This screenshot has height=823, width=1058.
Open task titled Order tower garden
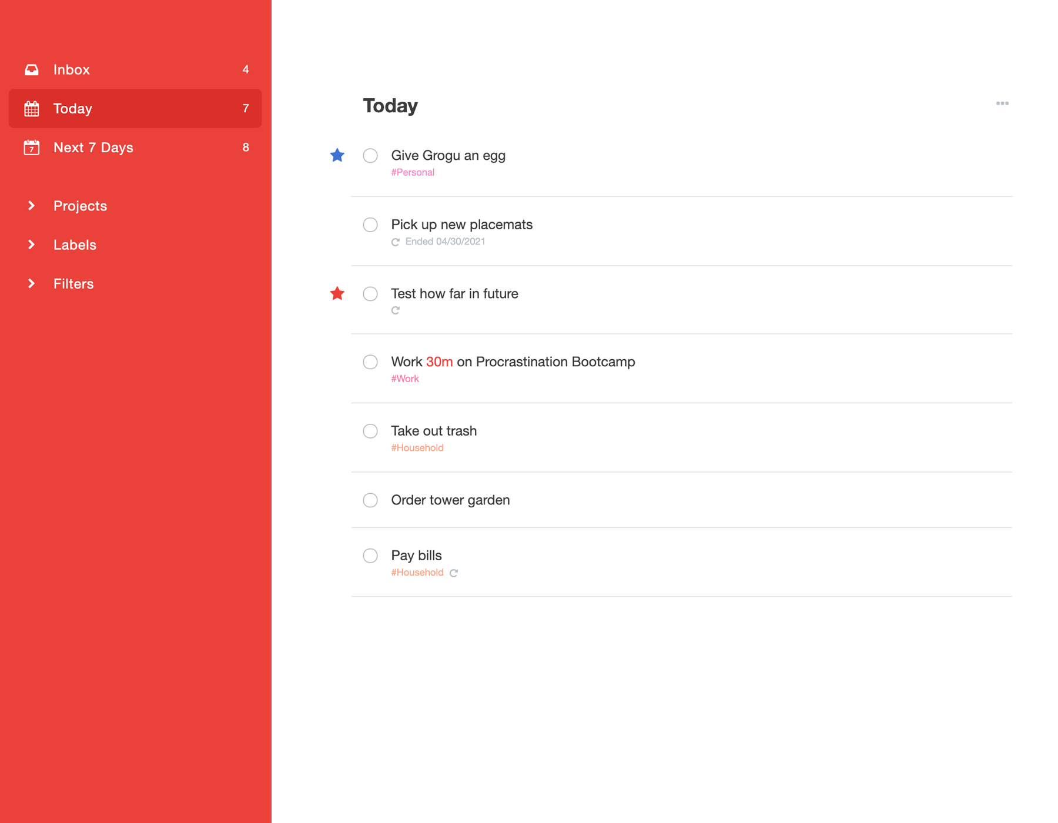pyautogui.click(x=450, y=500)
